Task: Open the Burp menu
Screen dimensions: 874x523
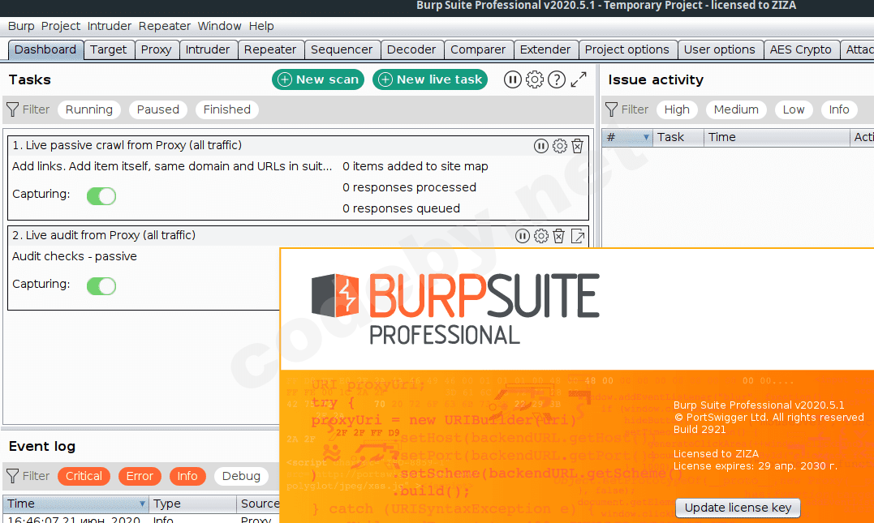Action: pos(21,26)
